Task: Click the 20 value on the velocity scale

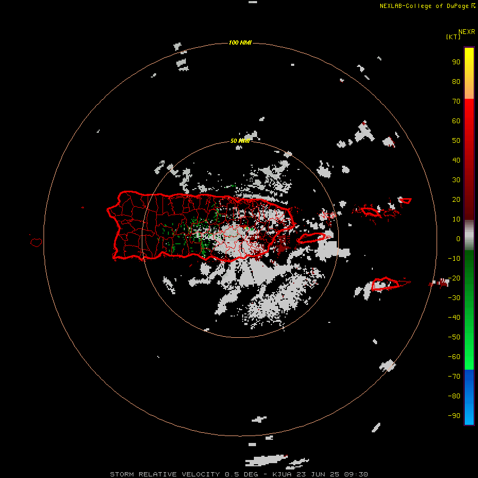Action: pyautogui.click(x=456, y=199)
